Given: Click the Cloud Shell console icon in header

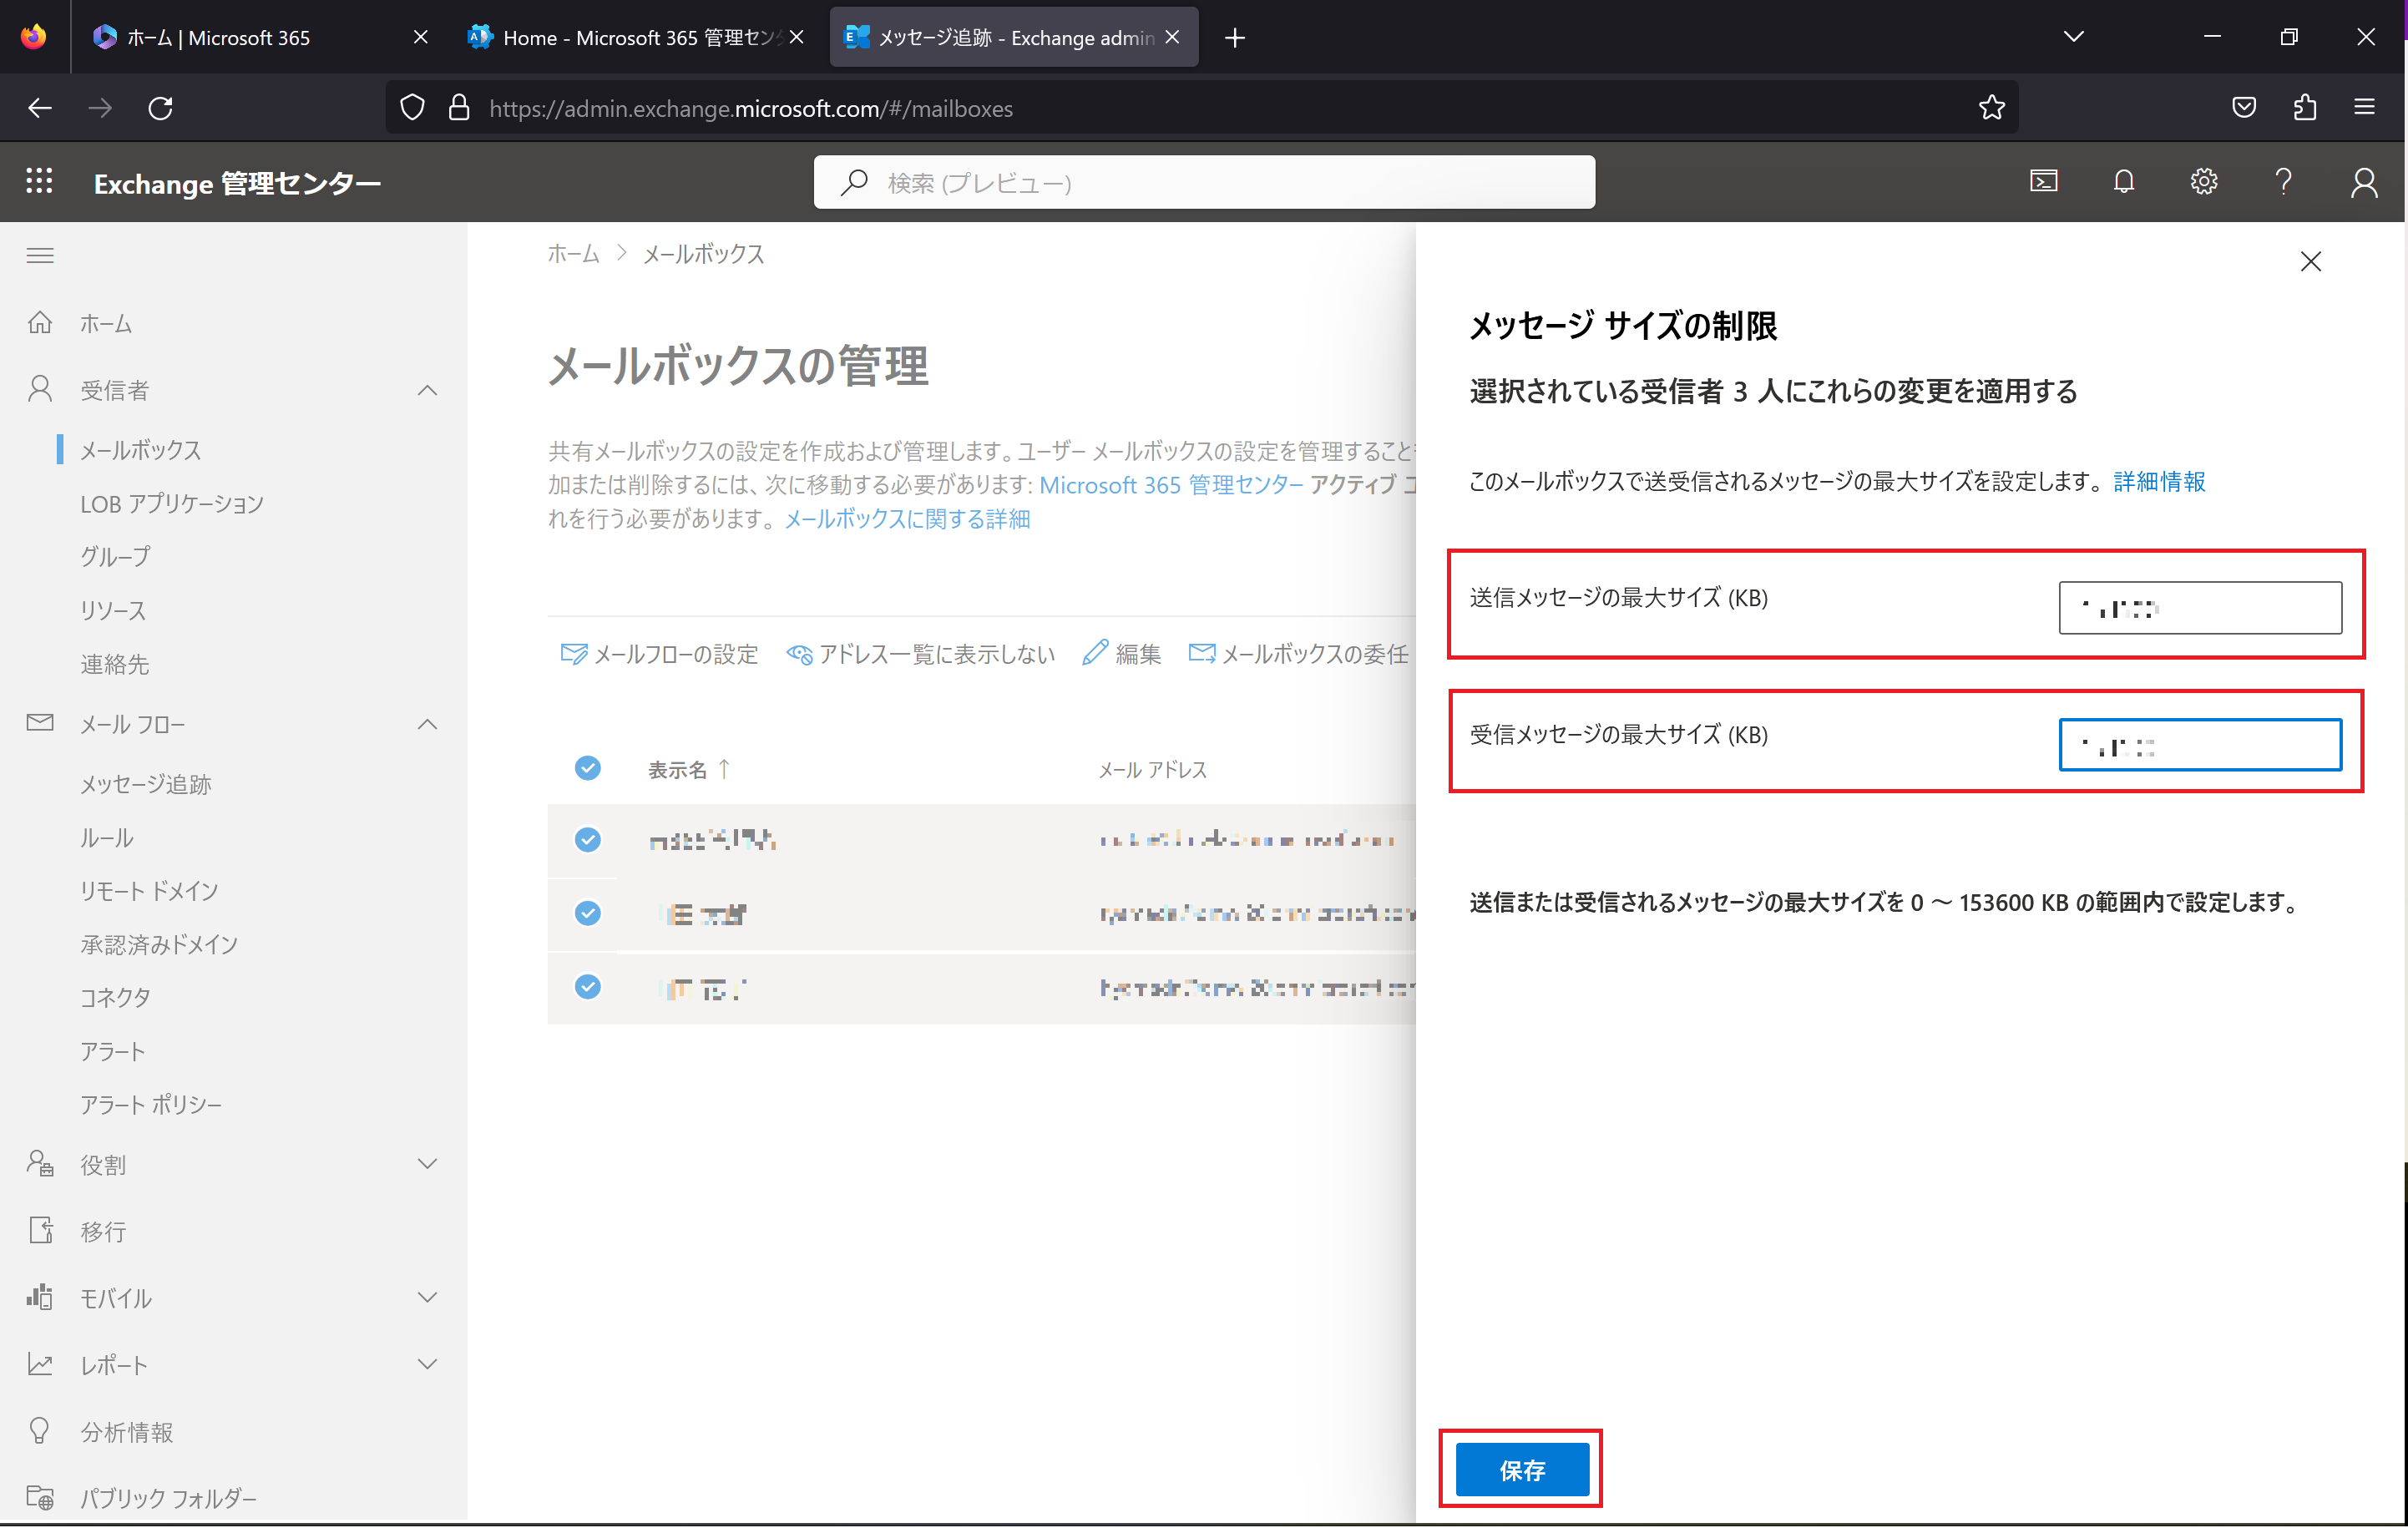Looking at the screenshot, I should [x=2043, y=182].
